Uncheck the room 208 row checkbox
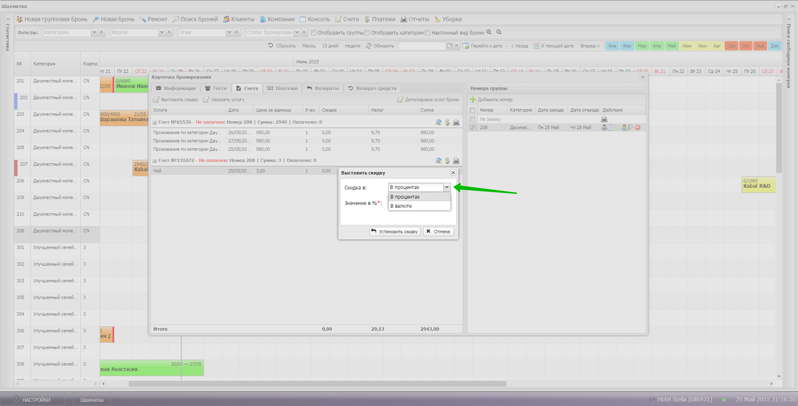The width and height of the screenshot is (798, 406). coord(472,128)
